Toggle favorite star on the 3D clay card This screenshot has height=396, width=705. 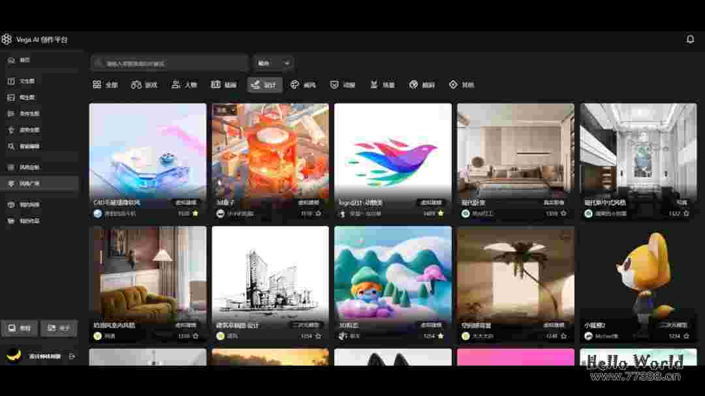441,336
